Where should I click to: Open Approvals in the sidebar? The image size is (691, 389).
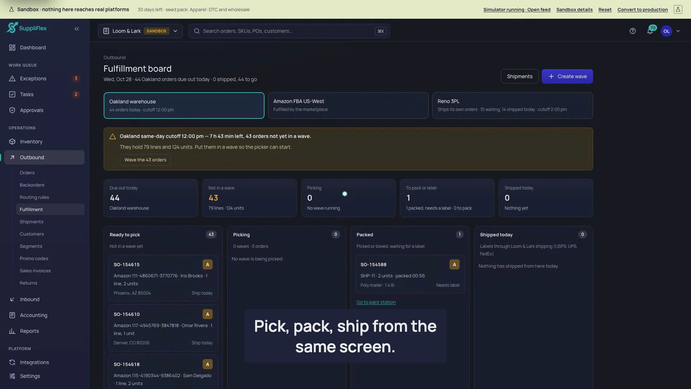(45, 110)
